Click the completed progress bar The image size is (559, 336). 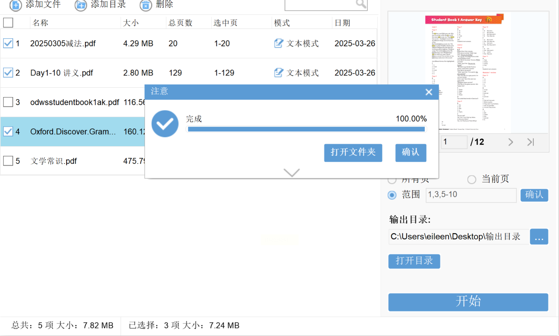(306, 129)
